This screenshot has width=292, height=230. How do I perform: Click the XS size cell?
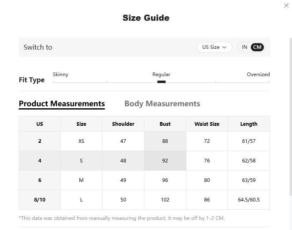(x=81, y=141)
